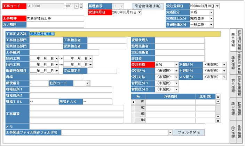Click the 工事略称 input field
The height and width of the screenshot is (146, 245).
tap(55, 18)
